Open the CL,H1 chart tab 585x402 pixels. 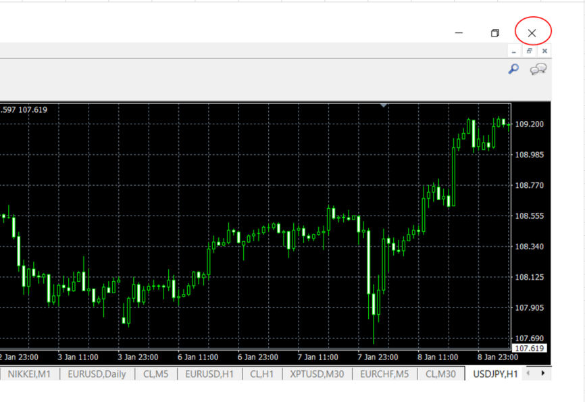(x=262, y=374)
